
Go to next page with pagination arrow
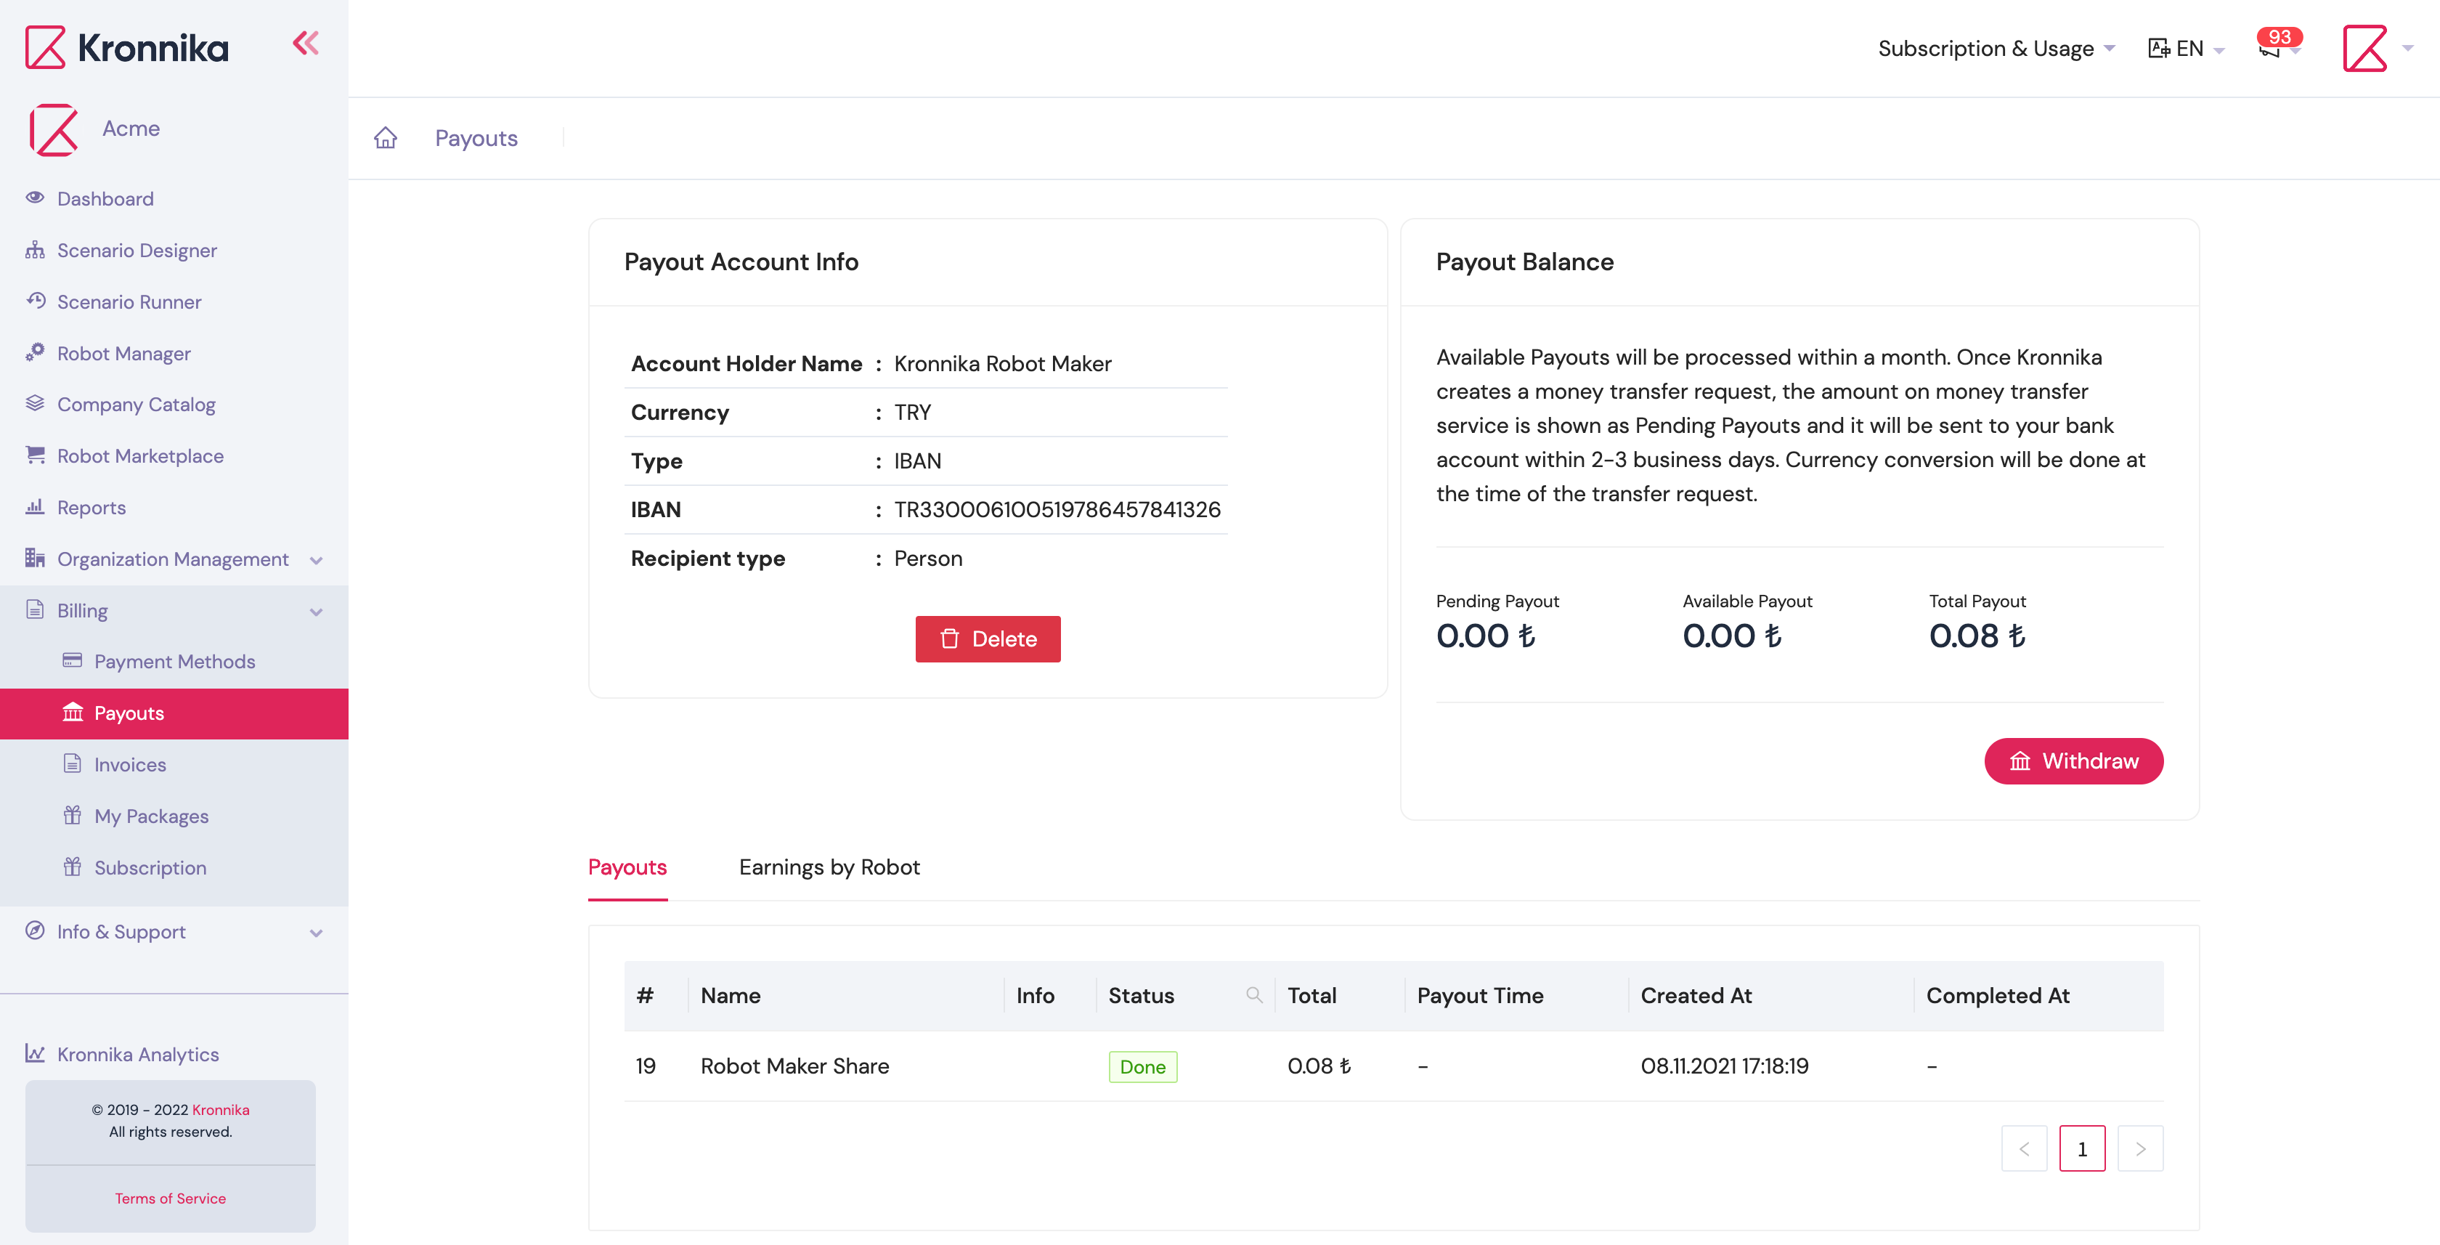(x=2141, y=1148)
